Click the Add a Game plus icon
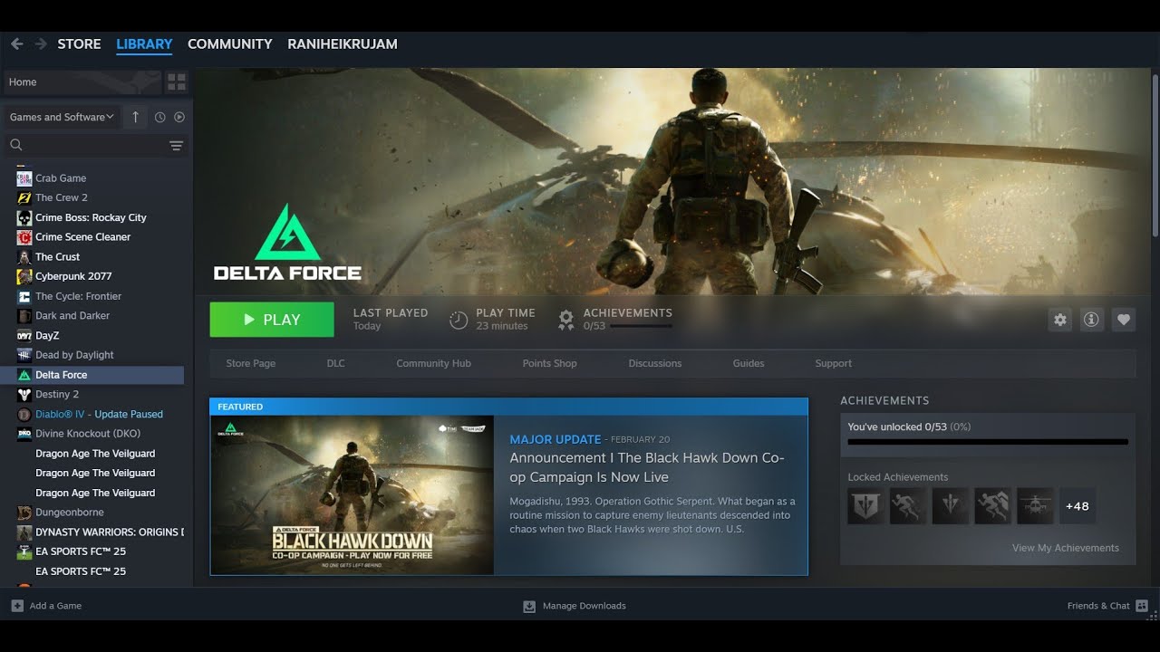Image resolution: width=1160 pixels, height=652 pixels. pos(17,606)
